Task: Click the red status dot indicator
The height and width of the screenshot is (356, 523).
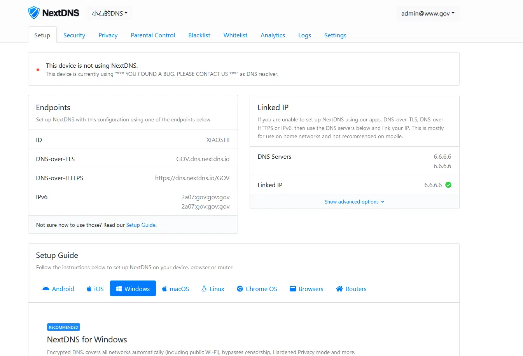Action: tap(38, 70)
